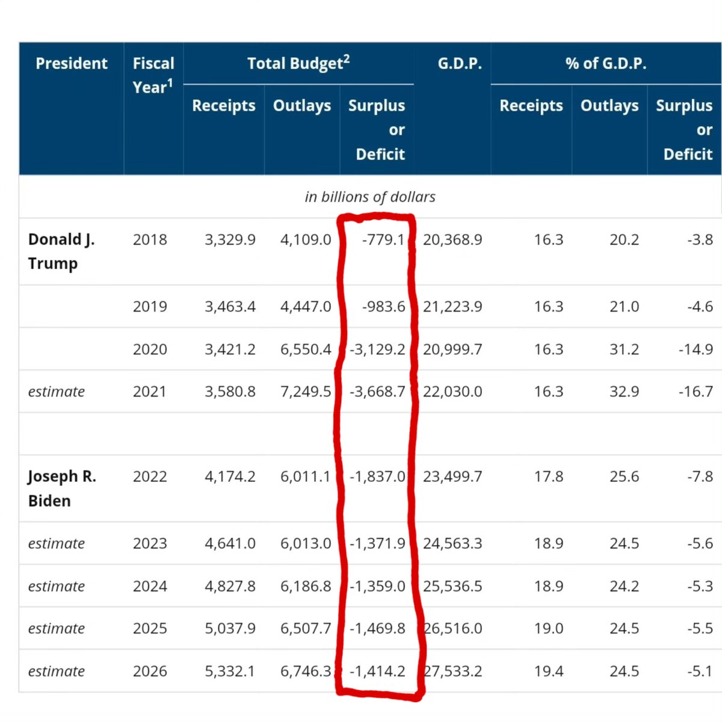Click the deficit value -3,129.2
This screenshot has width=722, height=722.
point(377,349)
